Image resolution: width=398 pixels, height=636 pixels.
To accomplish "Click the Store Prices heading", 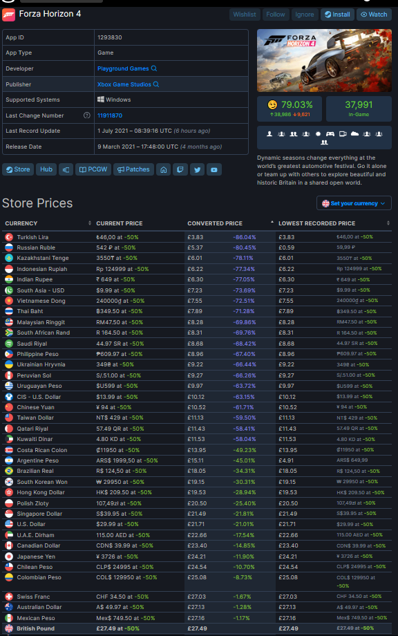I will pos(37,203).
